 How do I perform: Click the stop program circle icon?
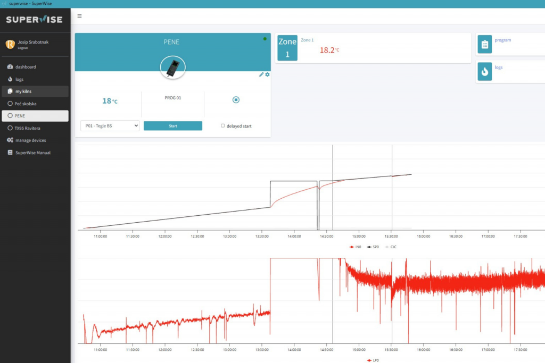(x=236, y=100)
